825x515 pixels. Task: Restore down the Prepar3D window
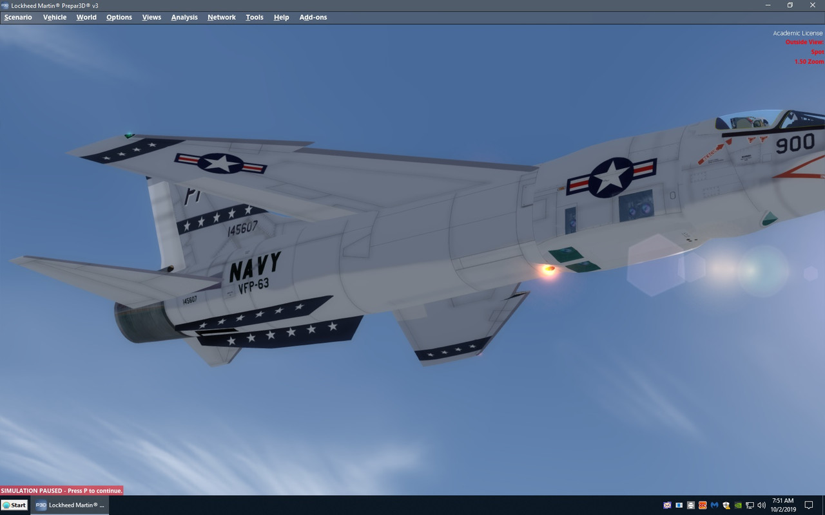(790, 5)
